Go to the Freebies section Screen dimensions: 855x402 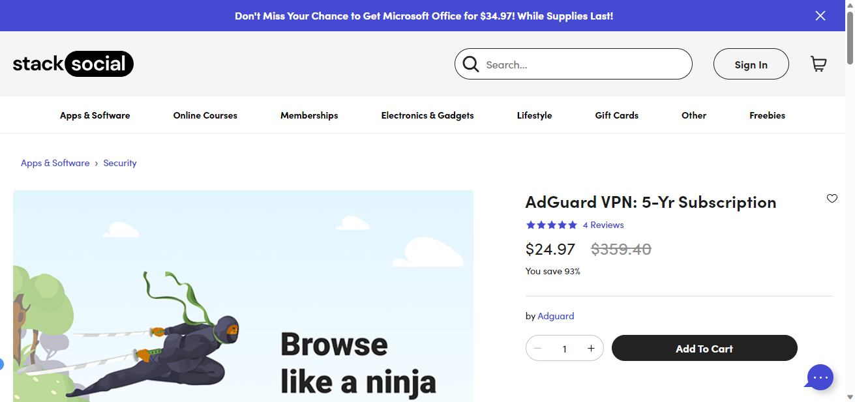pos(767,115)
